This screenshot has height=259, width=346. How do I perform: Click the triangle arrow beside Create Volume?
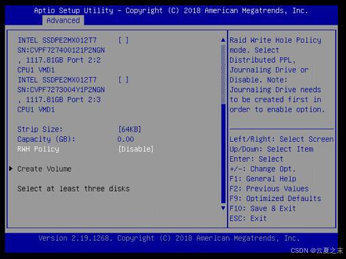(11, 168)
